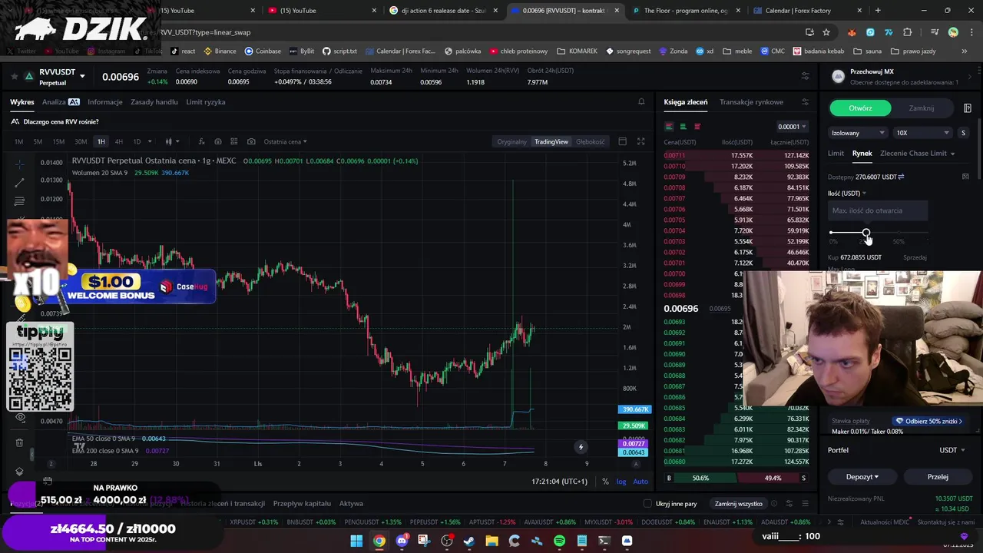Click the Przelej transfer button
Screen dimensions: 983x553
938,477
